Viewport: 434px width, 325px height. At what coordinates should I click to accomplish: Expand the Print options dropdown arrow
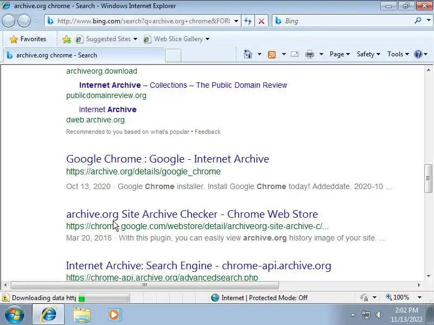tap(321, 54)
